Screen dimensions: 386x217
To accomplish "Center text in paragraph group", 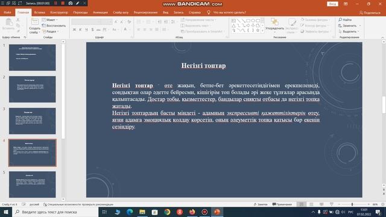I will [x=145, y=30].
